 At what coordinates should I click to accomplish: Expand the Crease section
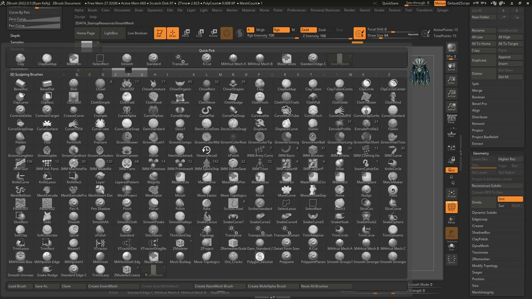pyautogui.click(x=478, y=226)
